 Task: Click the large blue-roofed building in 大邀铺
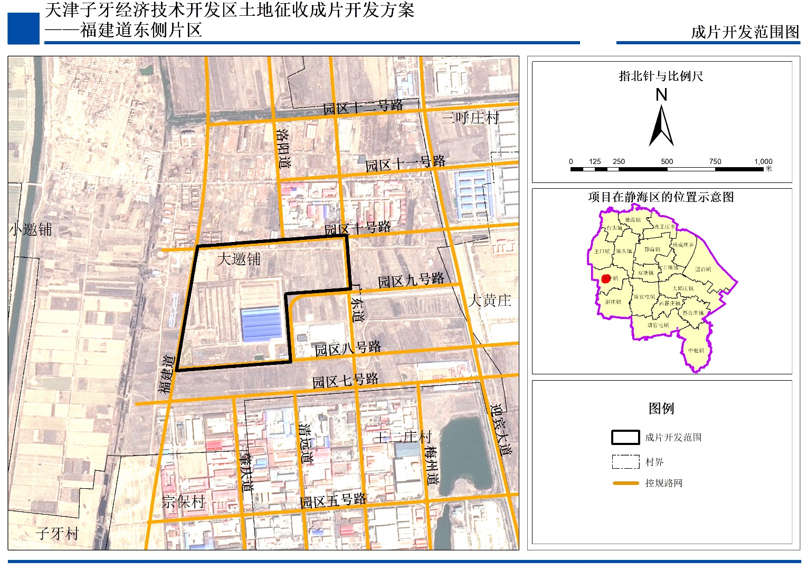(x=261, y=324)
